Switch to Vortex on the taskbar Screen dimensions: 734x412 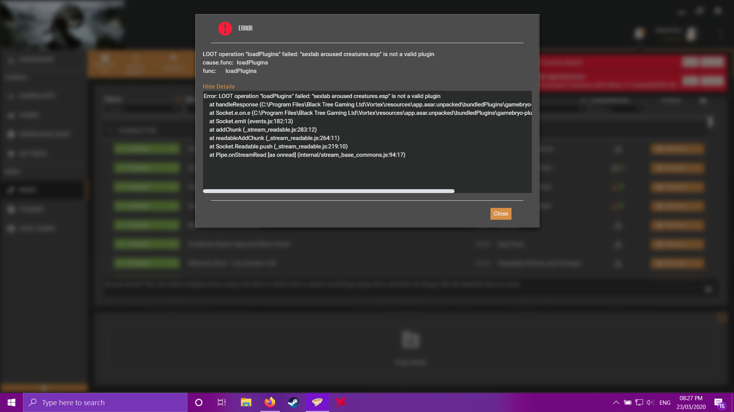click(317, 402)
